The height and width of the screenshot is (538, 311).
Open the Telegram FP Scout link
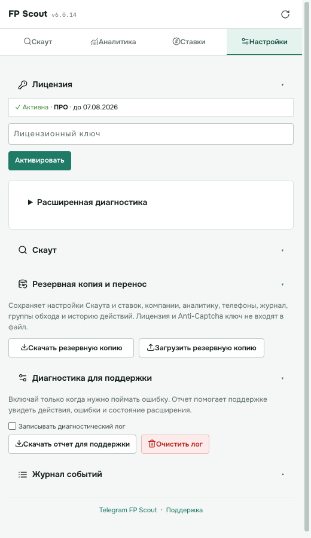click(x=128, y=511)
